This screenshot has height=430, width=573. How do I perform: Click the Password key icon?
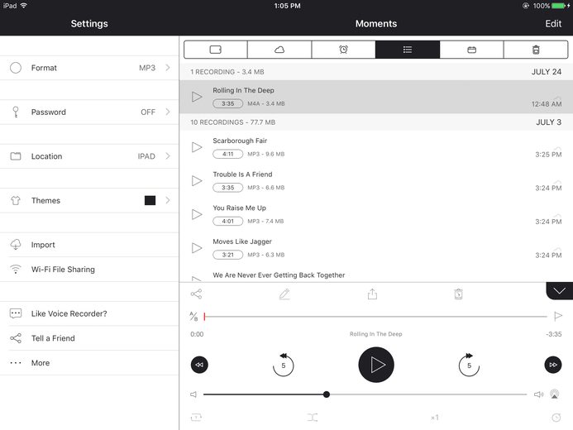(16, 112)
